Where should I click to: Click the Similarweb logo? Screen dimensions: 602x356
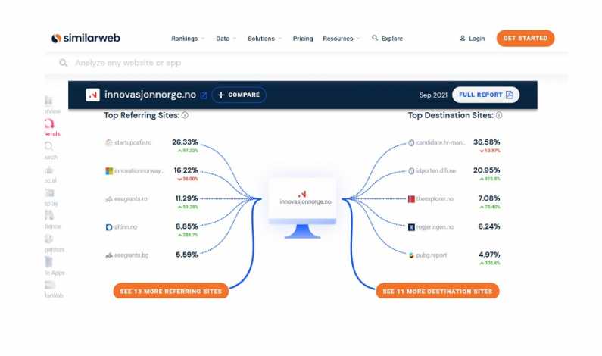point(86,39)
